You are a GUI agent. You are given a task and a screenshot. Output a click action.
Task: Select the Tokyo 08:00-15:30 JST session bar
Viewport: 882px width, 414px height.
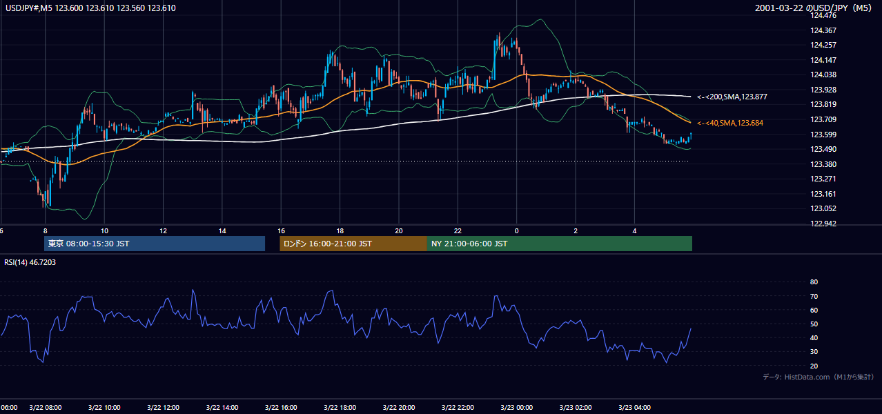tap(155, 244)
